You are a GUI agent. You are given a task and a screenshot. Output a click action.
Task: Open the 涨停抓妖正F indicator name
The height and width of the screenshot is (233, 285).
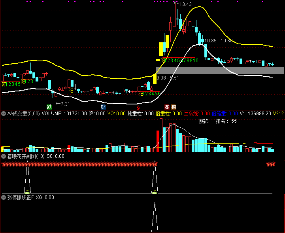(21, 197)
